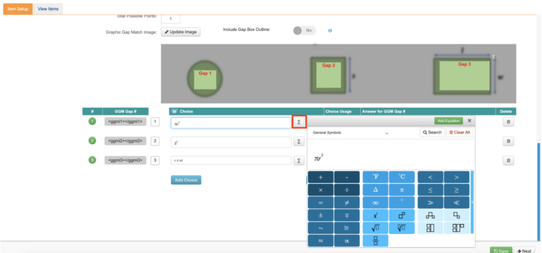Insert the fraction template
The height and width of the screenshot is (253, 542).
(375, 240)
